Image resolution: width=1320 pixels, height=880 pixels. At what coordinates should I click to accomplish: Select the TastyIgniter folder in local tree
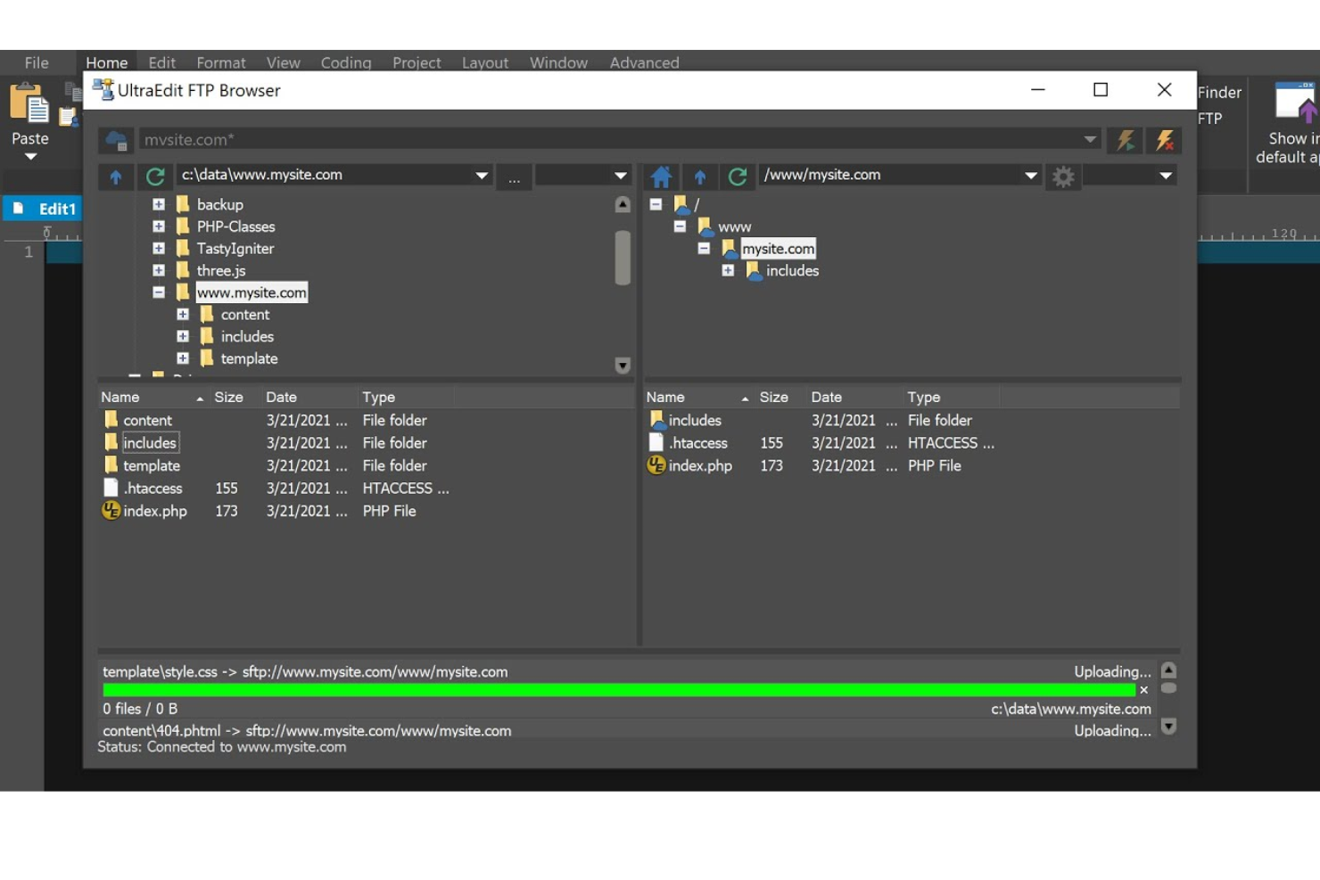click(x=235, y=249)
